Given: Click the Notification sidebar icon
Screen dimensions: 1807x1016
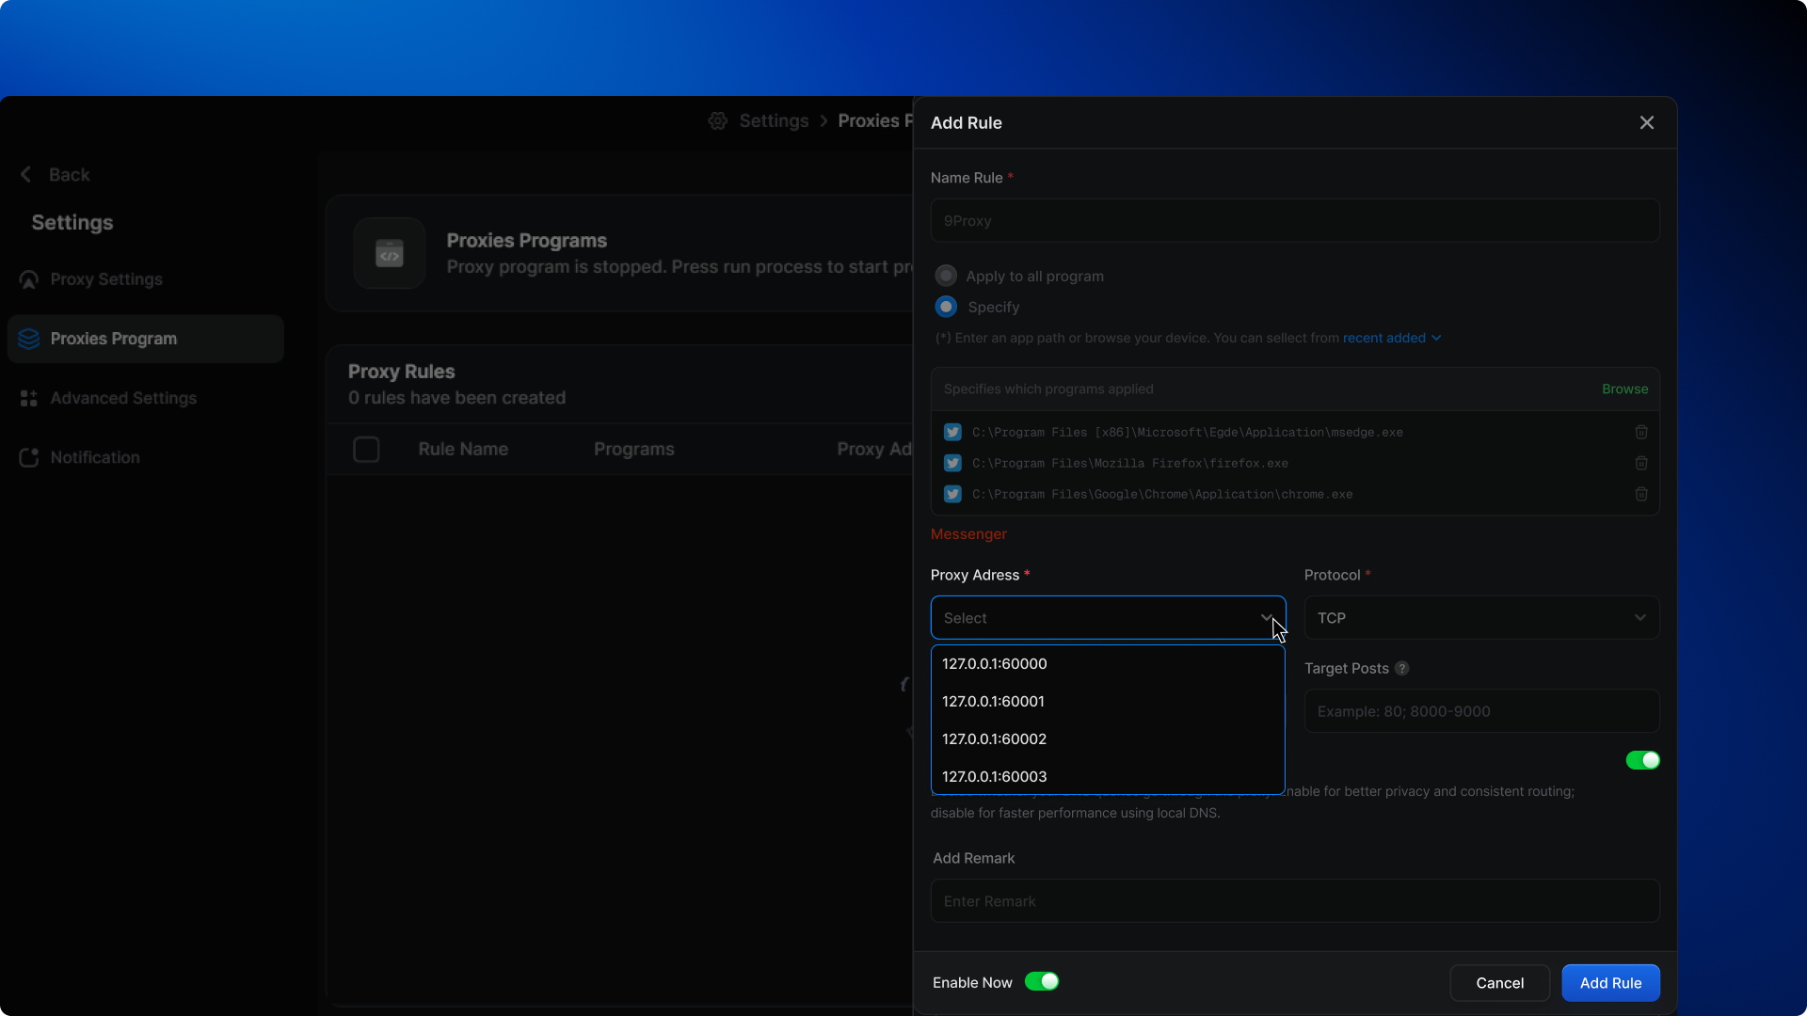Looking at the screenshot, I should pos(29,457).
